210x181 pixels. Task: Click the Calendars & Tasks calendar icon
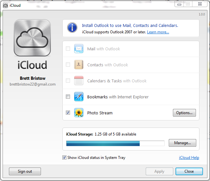tap(79, 80)
